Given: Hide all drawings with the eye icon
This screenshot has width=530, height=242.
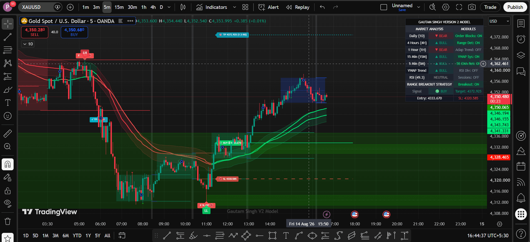Looking at the screenshot, I should [x=8, y=204].
